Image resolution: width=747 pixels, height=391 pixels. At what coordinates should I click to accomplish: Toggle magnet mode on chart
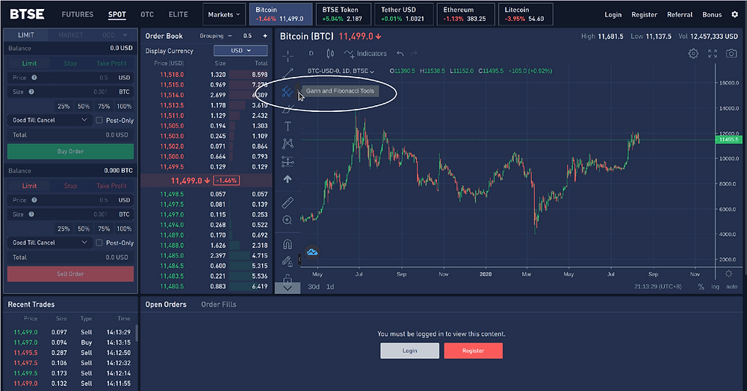288,245
